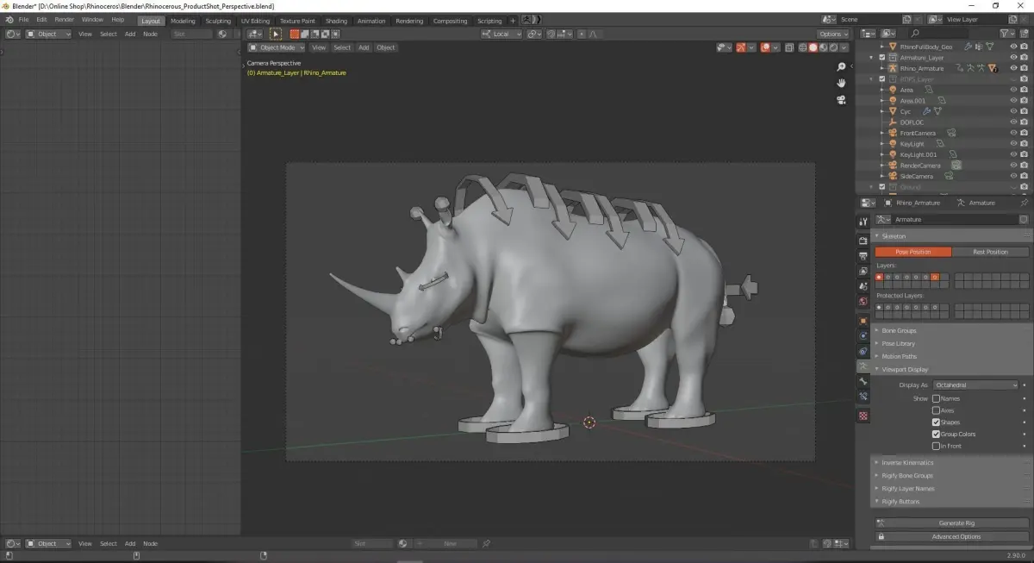Enable the In Front checkbox
Screen dimensions: 1034x563
click(x=937, y=446)
